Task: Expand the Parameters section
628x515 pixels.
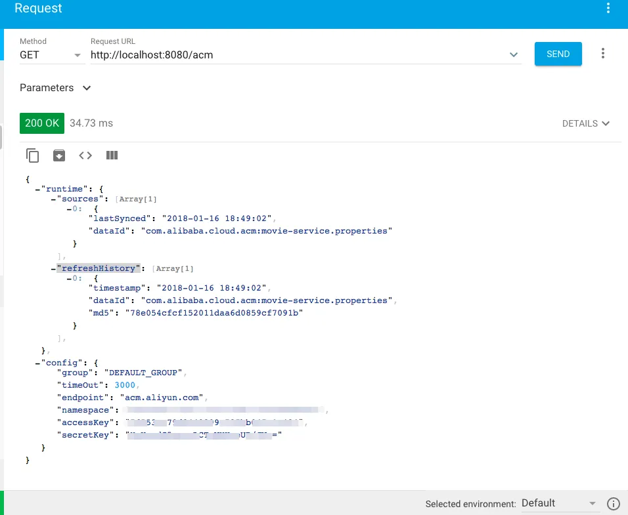Action: click(55, 88)
